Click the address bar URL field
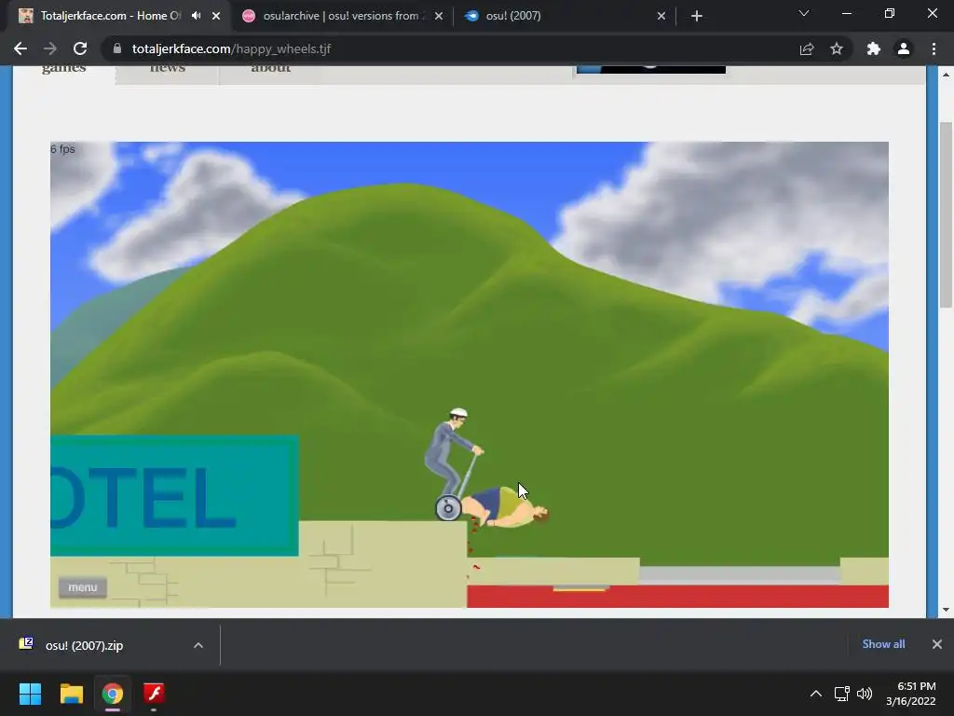The height and width of the screenshot is (716, 954). tap(450, 48)
